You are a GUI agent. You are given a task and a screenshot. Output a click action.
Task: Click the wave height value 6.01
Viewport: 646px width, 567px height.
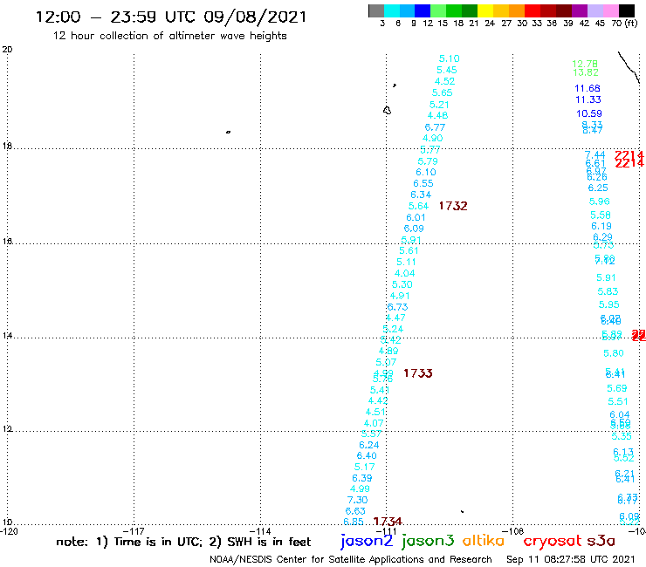click(416, 217)
